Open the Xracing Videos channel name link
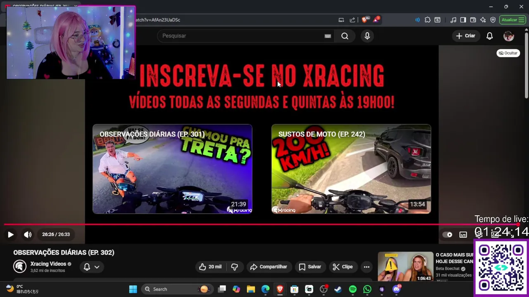The width and height of the screenshot is (529, 297). click(x=48, y=264)
